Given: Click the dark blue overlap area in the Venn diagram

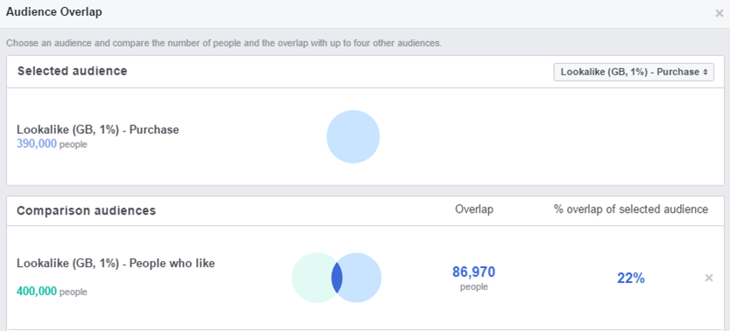Looking at the screenshot, I should point(337,278).
